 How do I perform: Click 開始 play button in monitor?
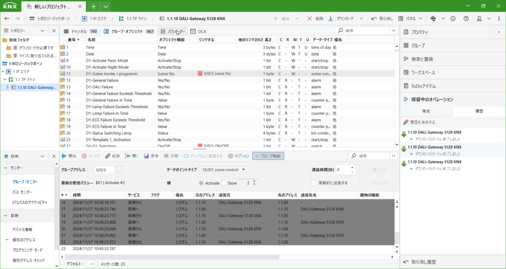coord(69,156)
